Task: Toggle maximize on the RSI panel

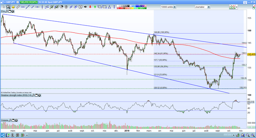Action: click(x=36, y=95)
